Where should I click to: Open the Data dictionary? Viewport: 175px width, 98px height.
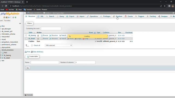point(37,52)
